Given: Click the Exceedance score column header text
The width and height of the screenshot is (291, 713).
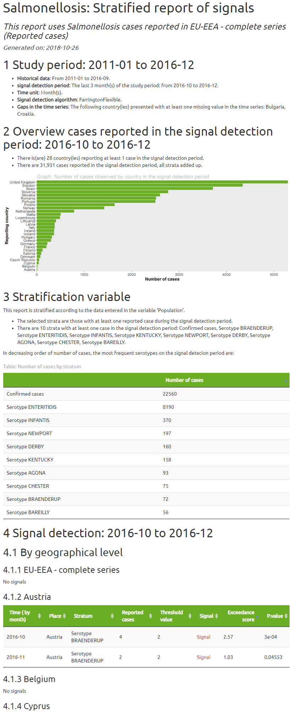Looking at the screenshot, I should point(241,616).
